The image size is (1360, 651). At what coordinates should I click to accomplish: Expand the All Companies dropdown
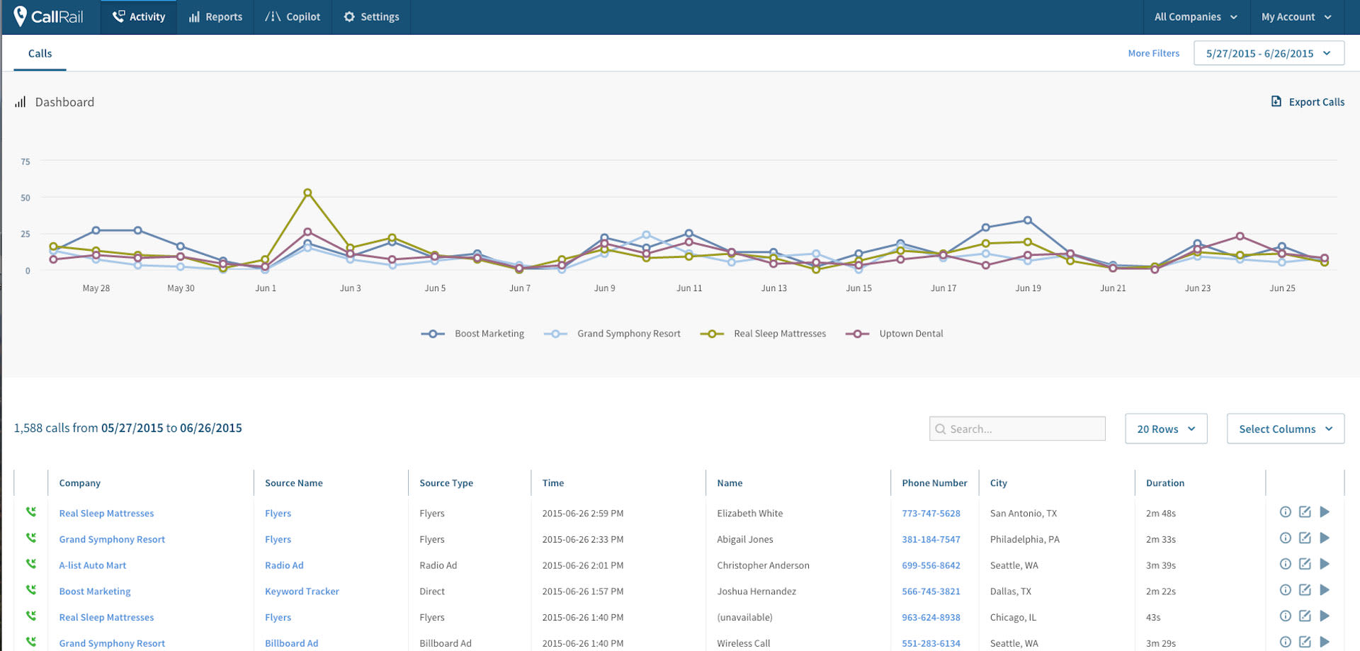click(x=1196, y=17)
